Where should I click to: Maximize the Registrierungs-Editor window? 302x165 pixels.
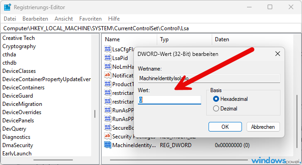point(270,7)
